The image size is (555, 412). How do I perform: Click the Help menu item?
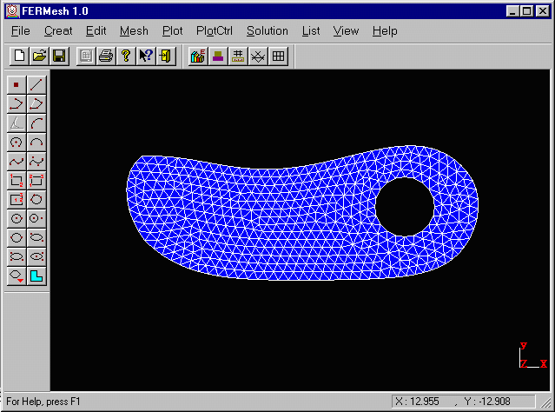[x=384, y=30]
